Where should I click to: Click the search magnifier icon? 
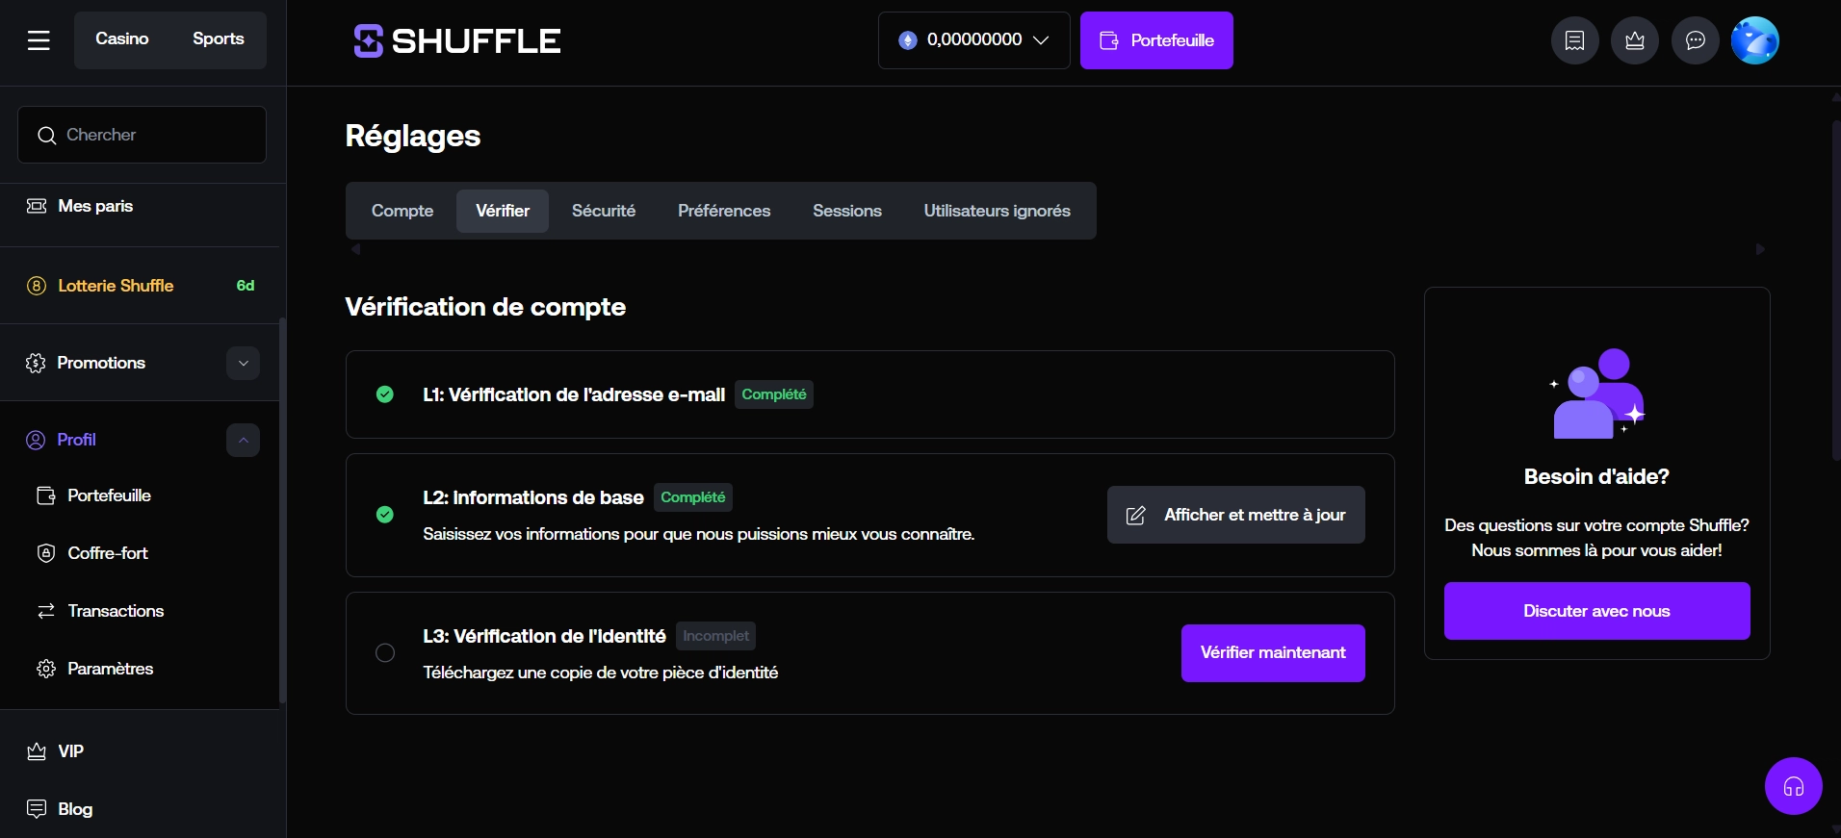tap(46, 136)
